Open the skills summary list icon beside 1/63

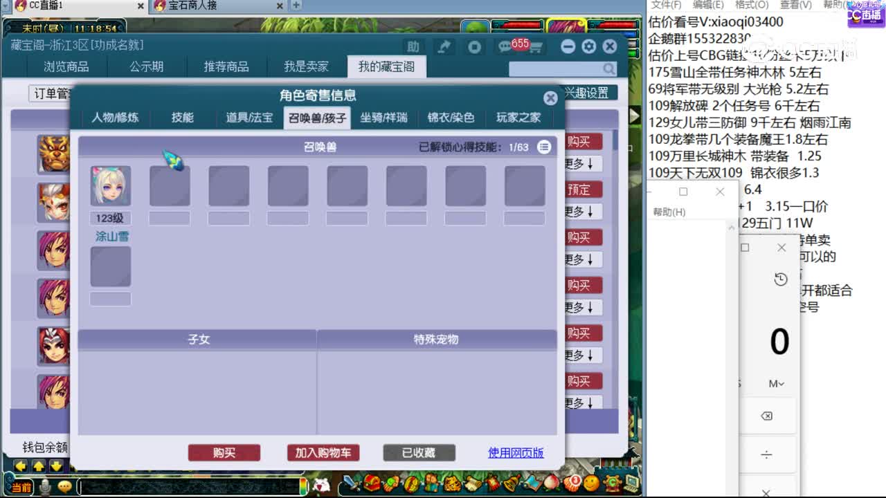click(544, 147)
